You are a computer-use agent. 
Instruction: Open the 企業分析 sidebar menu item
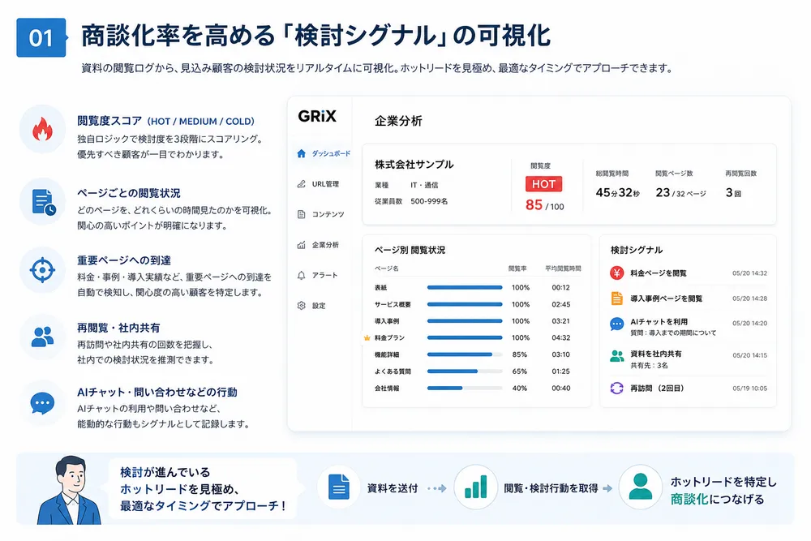tap(318, 245)
